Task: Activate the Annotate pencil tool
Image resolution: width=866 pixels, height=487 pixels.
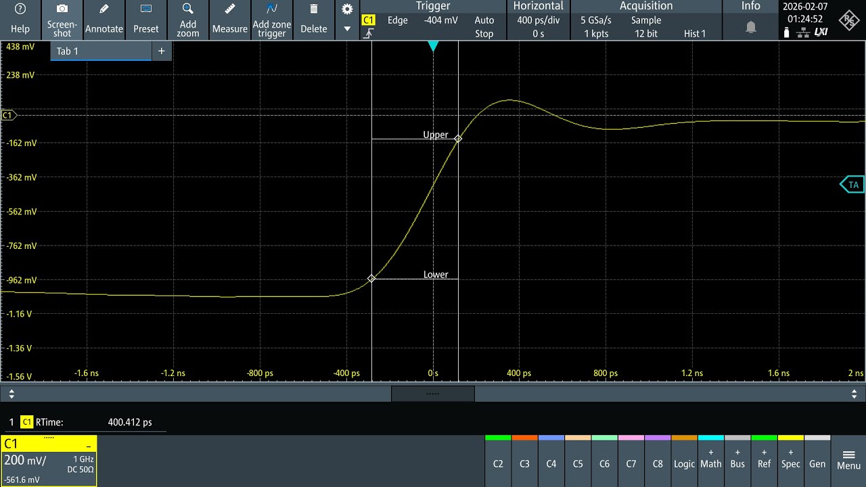Action: pos(104,19)
